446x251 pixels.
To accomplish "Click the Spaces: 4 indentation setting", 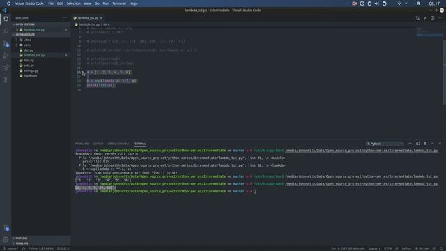I will [374, 248].
